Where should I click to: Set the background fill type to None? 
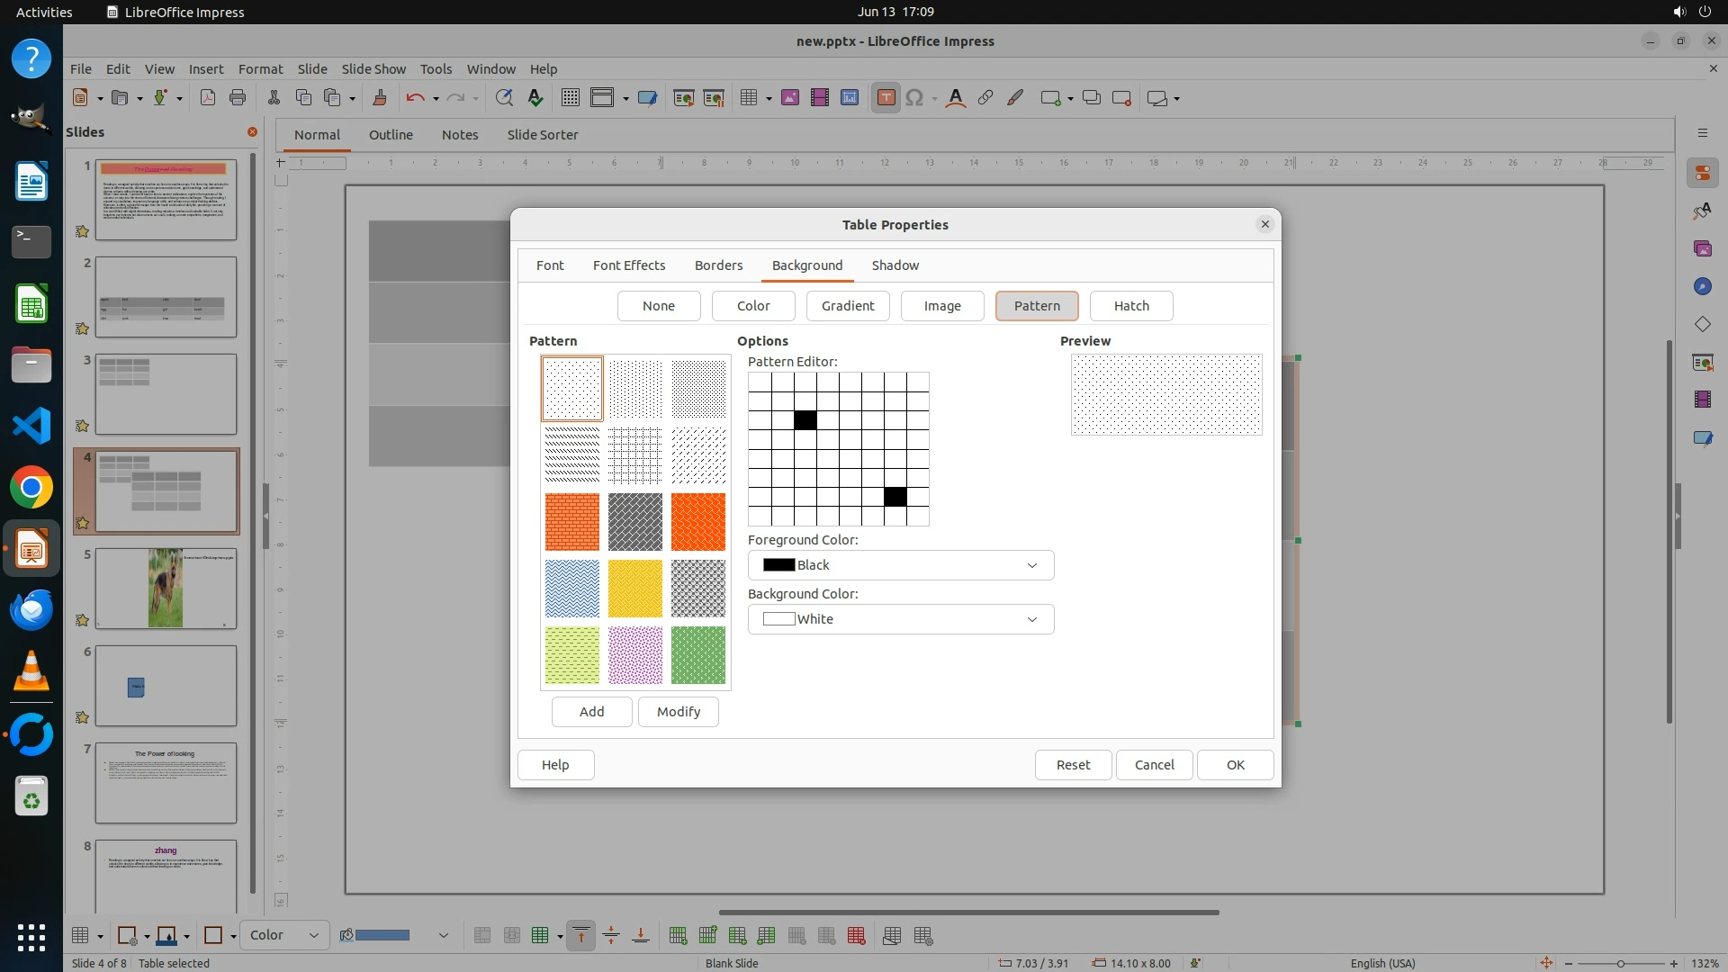(x=658, y=306)
